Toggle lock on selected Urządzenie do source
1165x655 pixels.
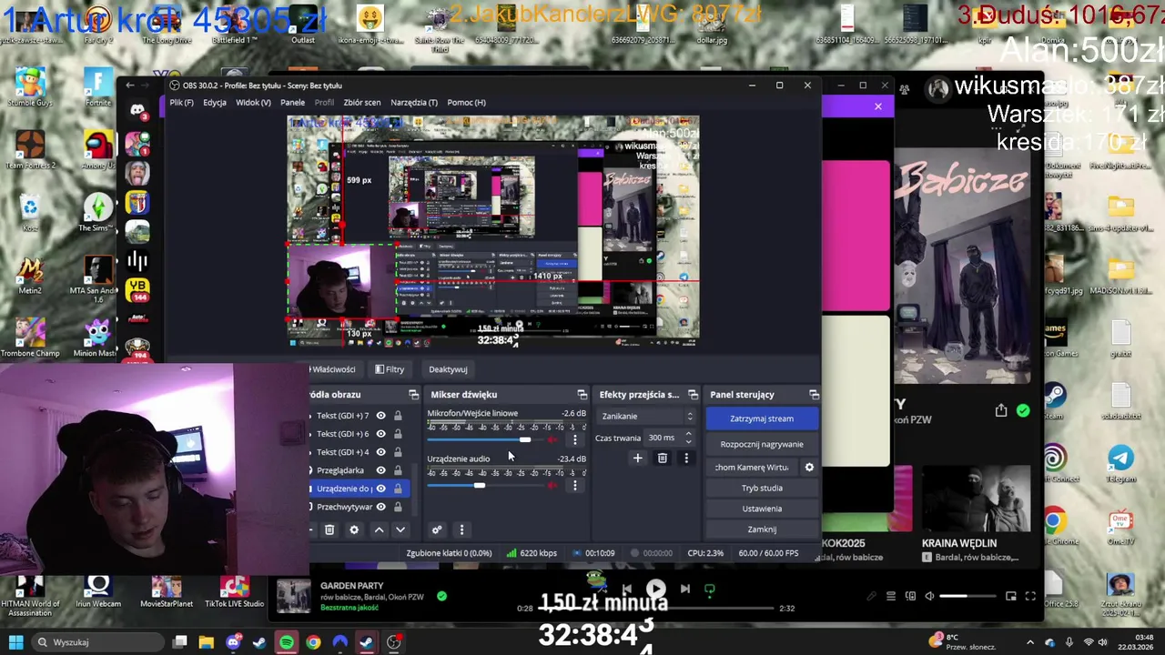(398, 489)
